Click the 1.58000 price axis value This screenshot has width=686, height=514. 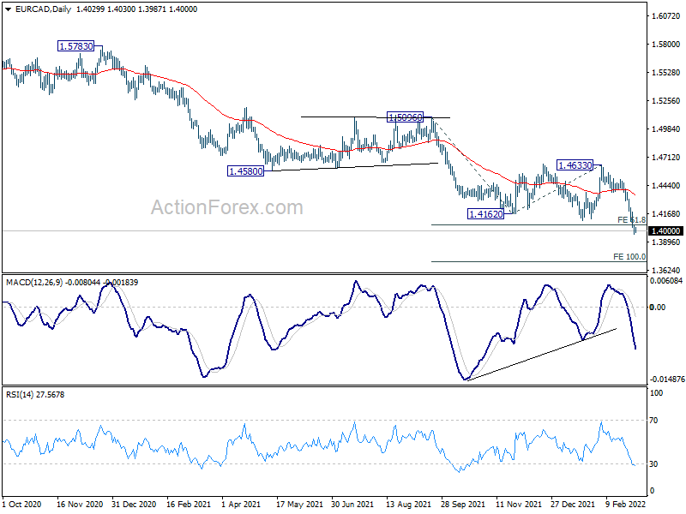tap(666, 45)
